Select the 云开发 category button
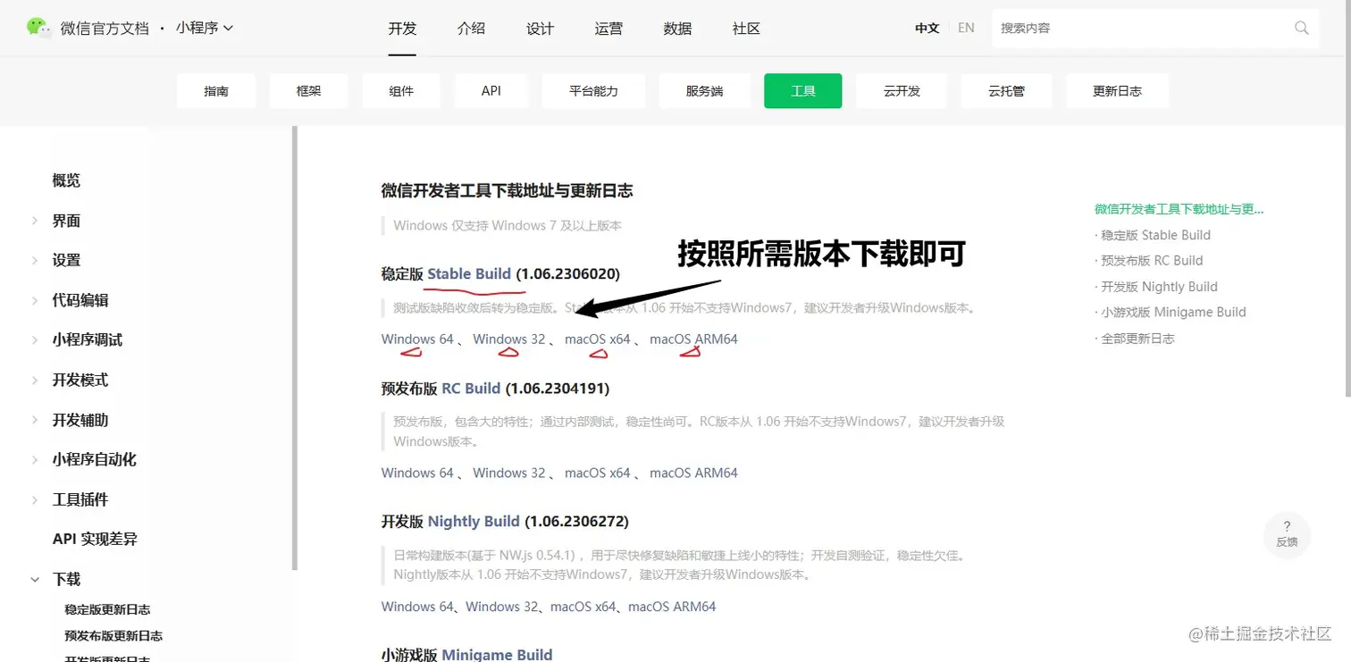This screenshot has width=1351, height=662. click(x=902, y=91)
